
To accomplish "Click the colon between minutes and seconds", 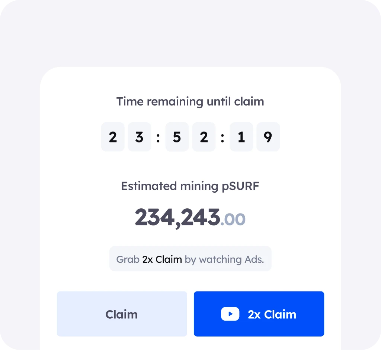I will (x=222, y=137).
